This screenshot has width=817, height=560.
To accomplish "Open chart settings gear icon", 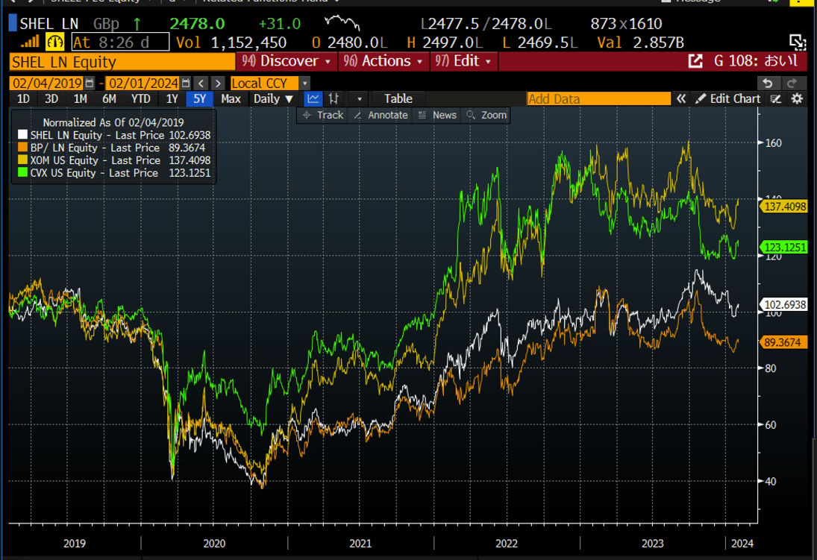I will pos(797,98).
